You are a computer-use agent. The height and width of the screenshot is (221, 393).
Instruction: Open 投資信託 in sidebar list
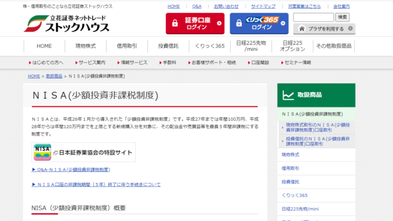point(316,182)
